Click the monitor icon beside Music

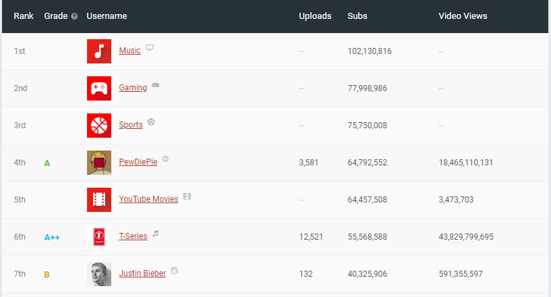[x=149, y=47]
